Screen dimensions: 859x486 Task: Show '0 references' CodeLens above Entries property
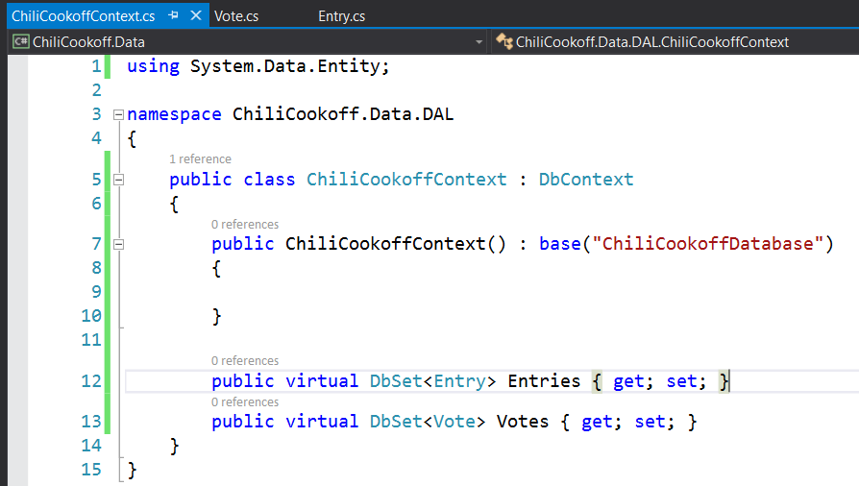pyautogui.click(x=245, y=361)
